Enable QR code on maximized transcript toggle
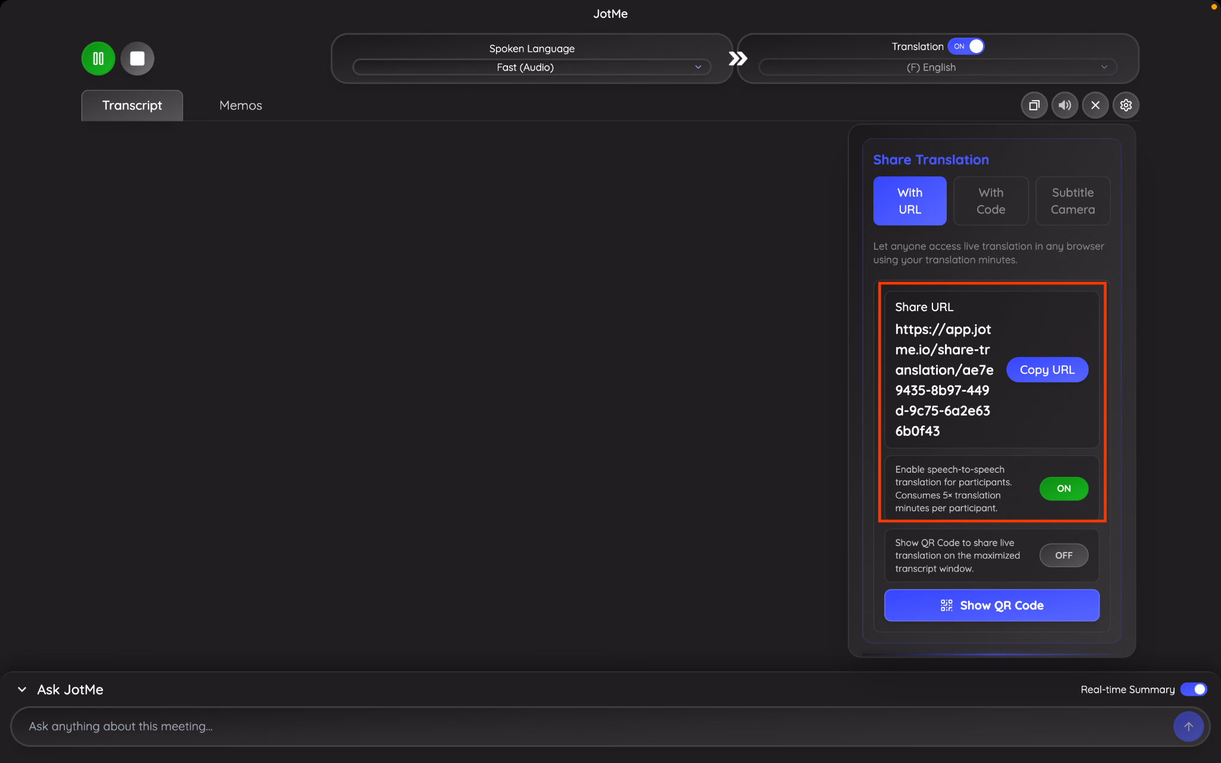1221x763 pixels. pyautogui.click(x=1064, y=556)
